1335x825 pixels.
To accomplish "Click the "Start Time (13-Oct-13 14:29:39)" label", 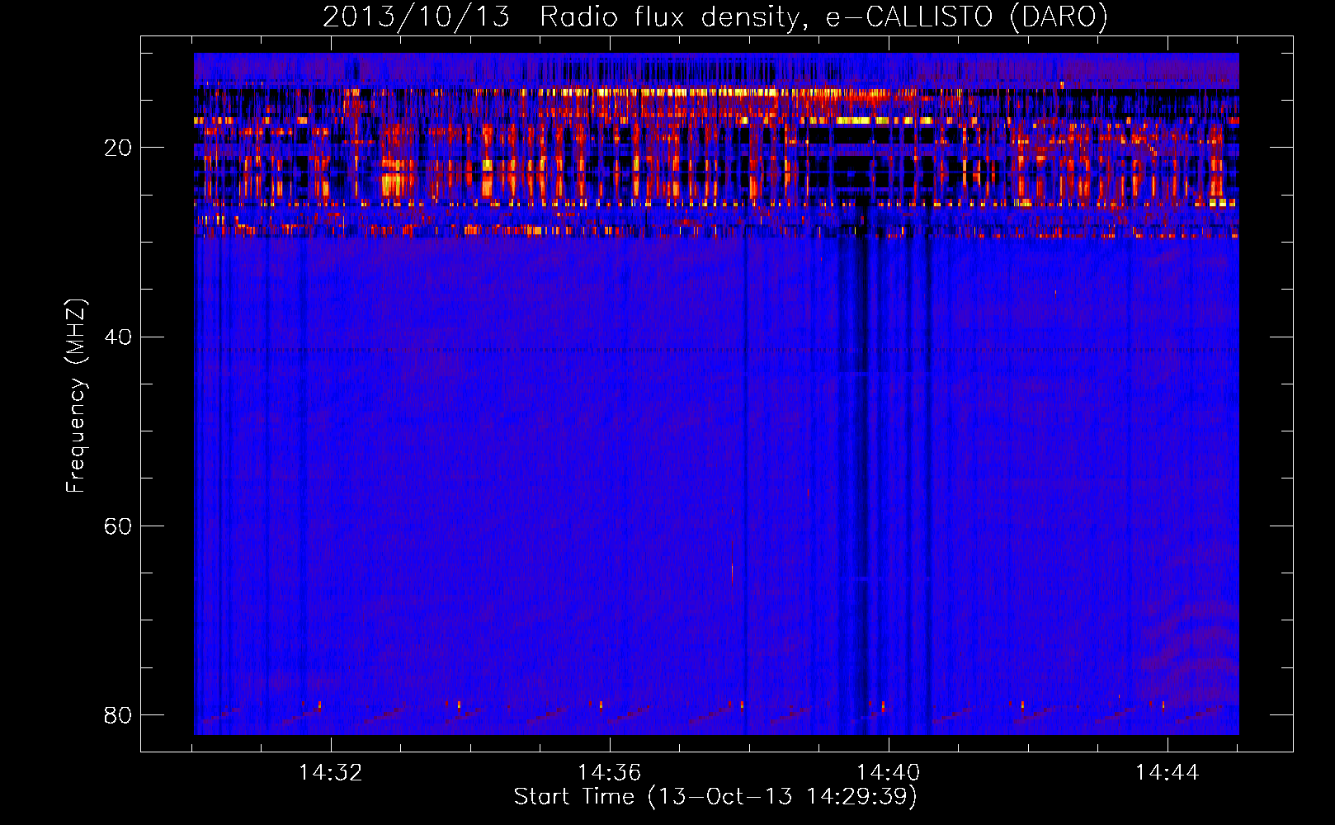I will pyautogui.click(x=715, y=797).
